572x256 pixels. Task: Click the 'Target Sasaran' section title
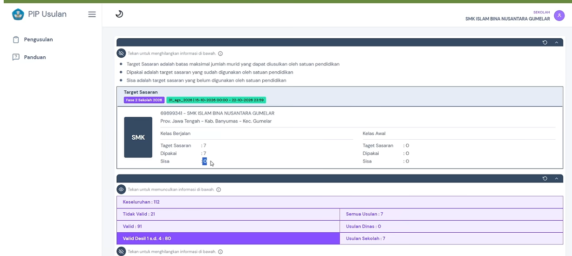pos(141,92)
